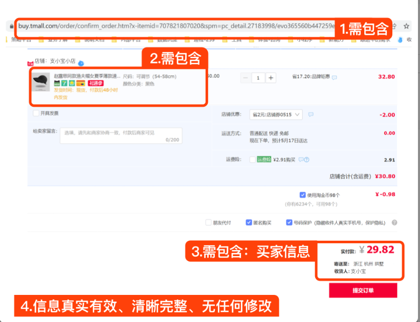Click the green 7-day return service icon

click(x=64, y=83)
